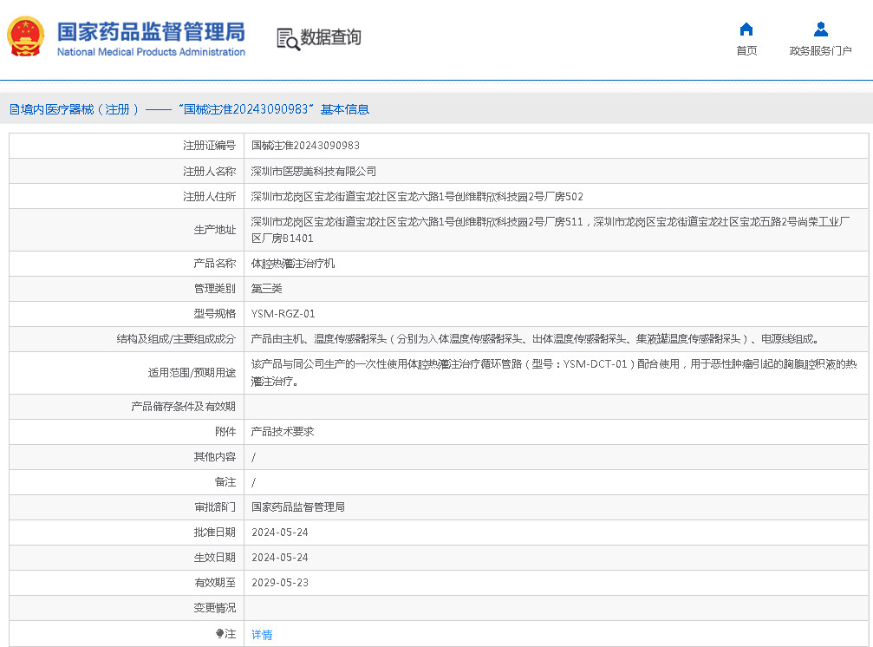The image size is (873, 647).
Task: Open the 首页 menu label
Action: coord(746,51)
